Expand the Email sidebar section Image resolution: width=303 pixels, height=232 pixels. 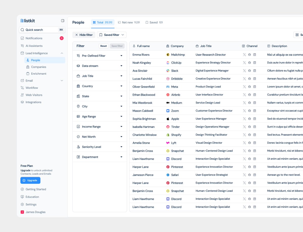(62, 81)
